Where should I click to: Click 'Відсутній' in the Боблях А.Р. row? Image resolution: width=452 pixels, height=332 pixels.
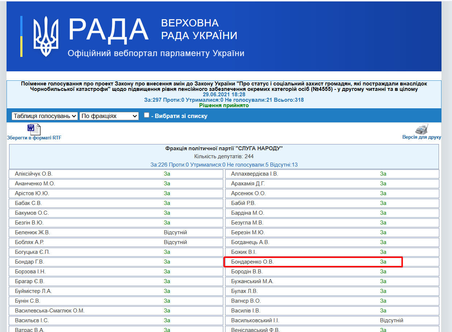tap(175, 242)
